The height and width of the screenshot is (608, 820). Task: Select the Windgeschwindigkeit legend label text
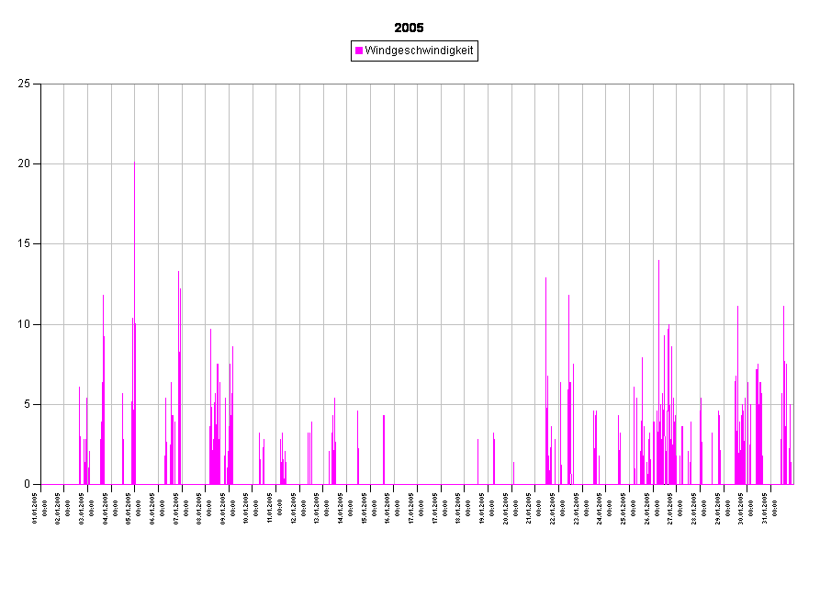[419, 51]
